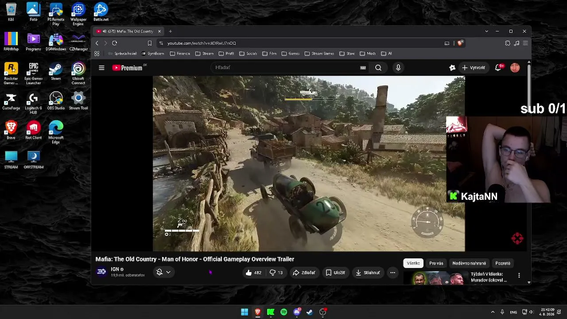Click the YouTube search magnifier button
567x319 pixels.
378,68
